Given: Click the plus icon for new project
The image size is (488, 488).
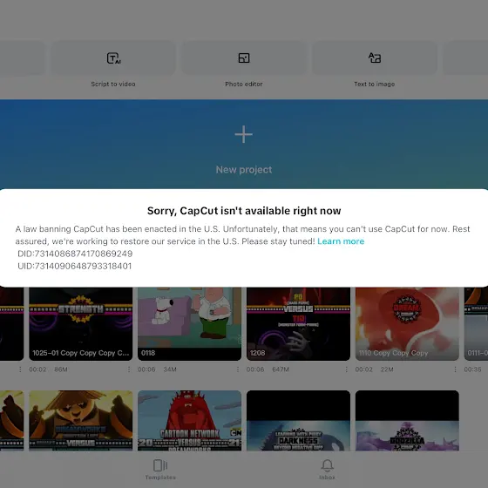Looking at the screenshot, I should click(x=244, y=134).
